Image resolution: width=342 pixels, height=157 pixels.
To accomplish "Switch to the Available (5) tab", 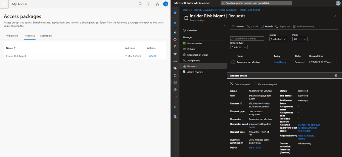I will pyautogui.click(x=13, y=36).
